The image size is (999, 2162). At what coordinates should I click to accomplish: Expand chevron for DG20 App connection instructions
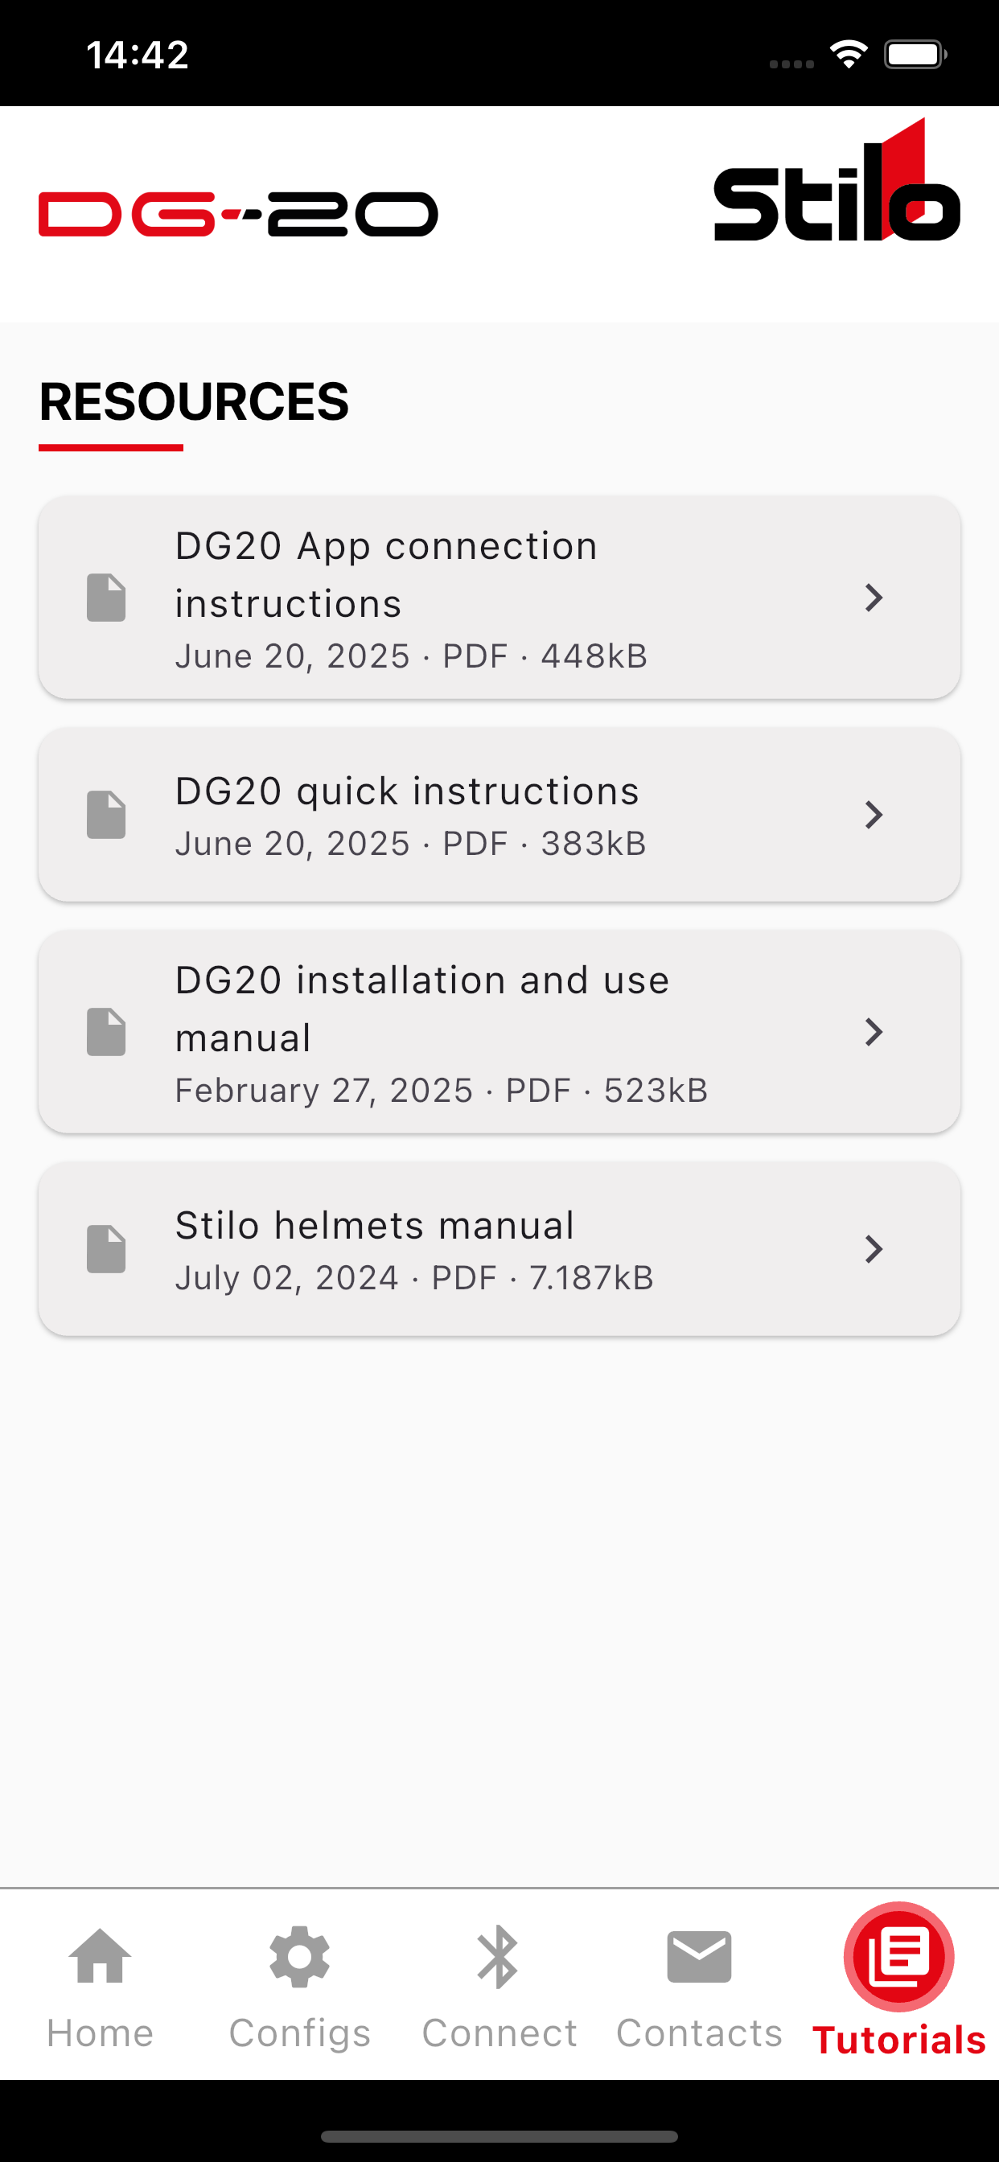tap(874, 598)
